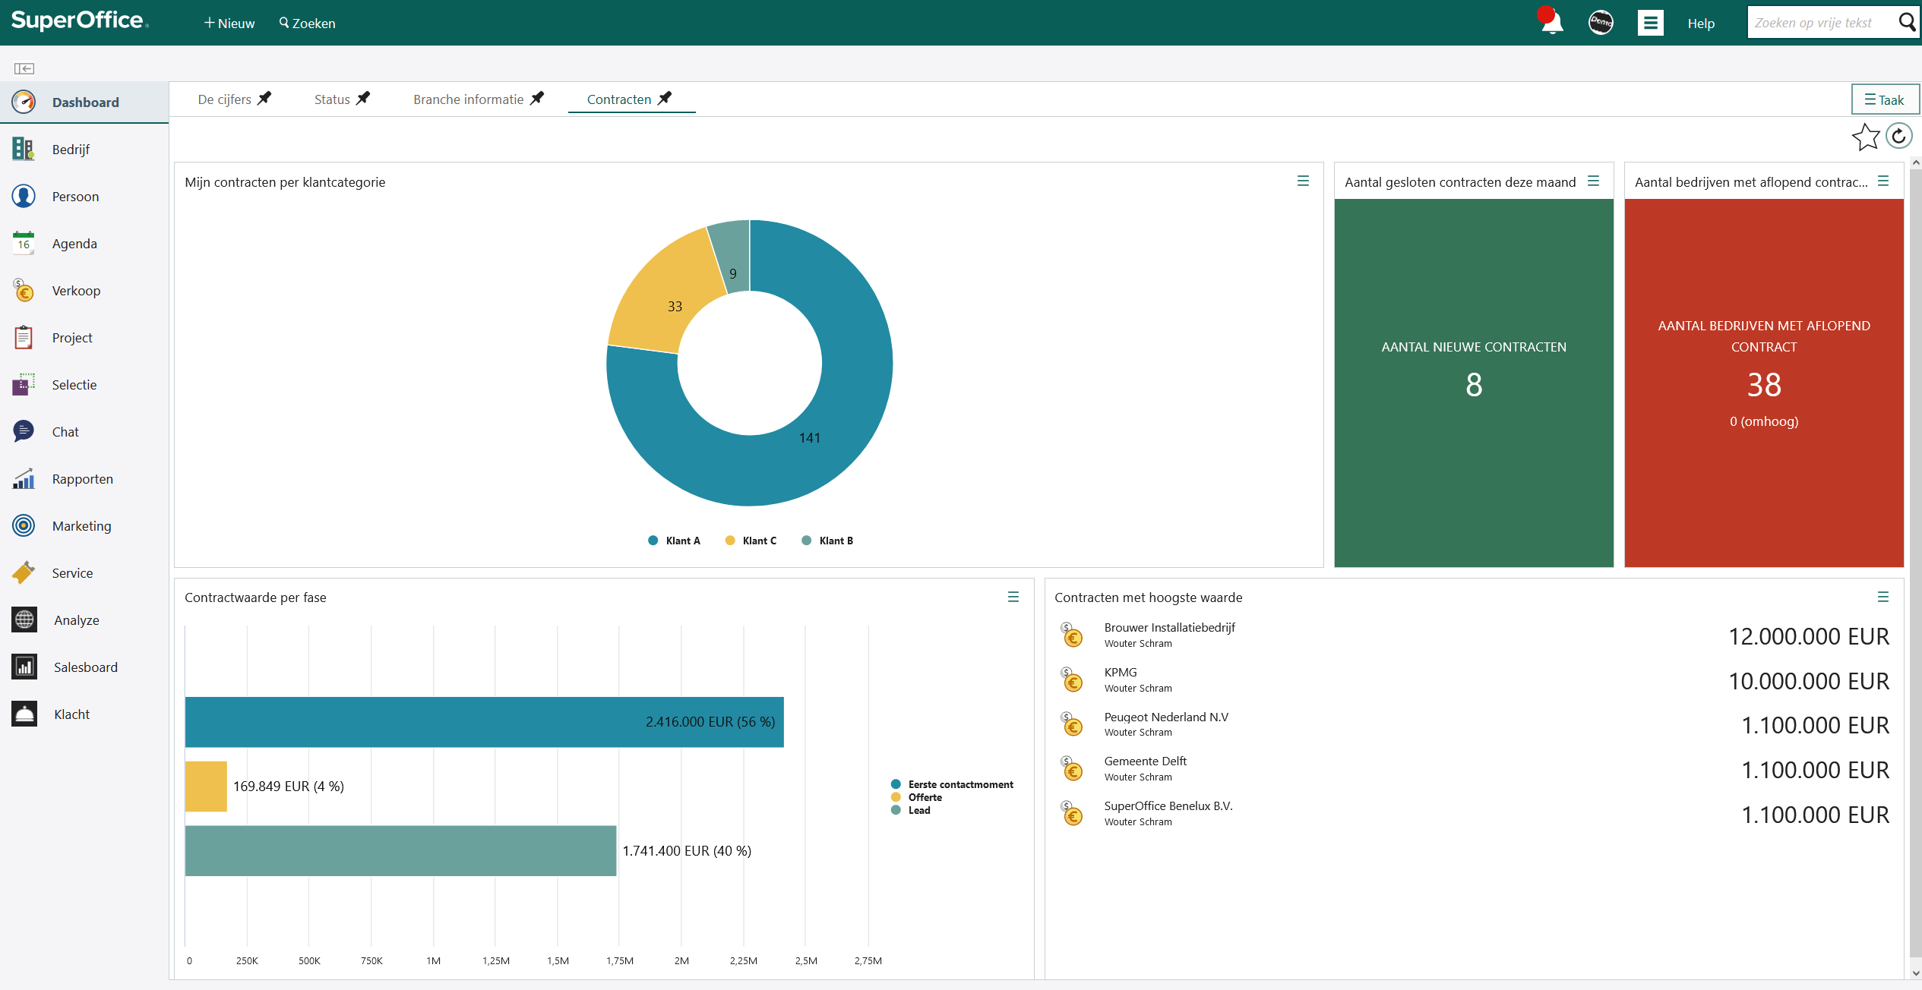Screen dimensions: 1922x990
Task: Click the red aflopend contract tile showing 38
Action: coord(1764,383)
